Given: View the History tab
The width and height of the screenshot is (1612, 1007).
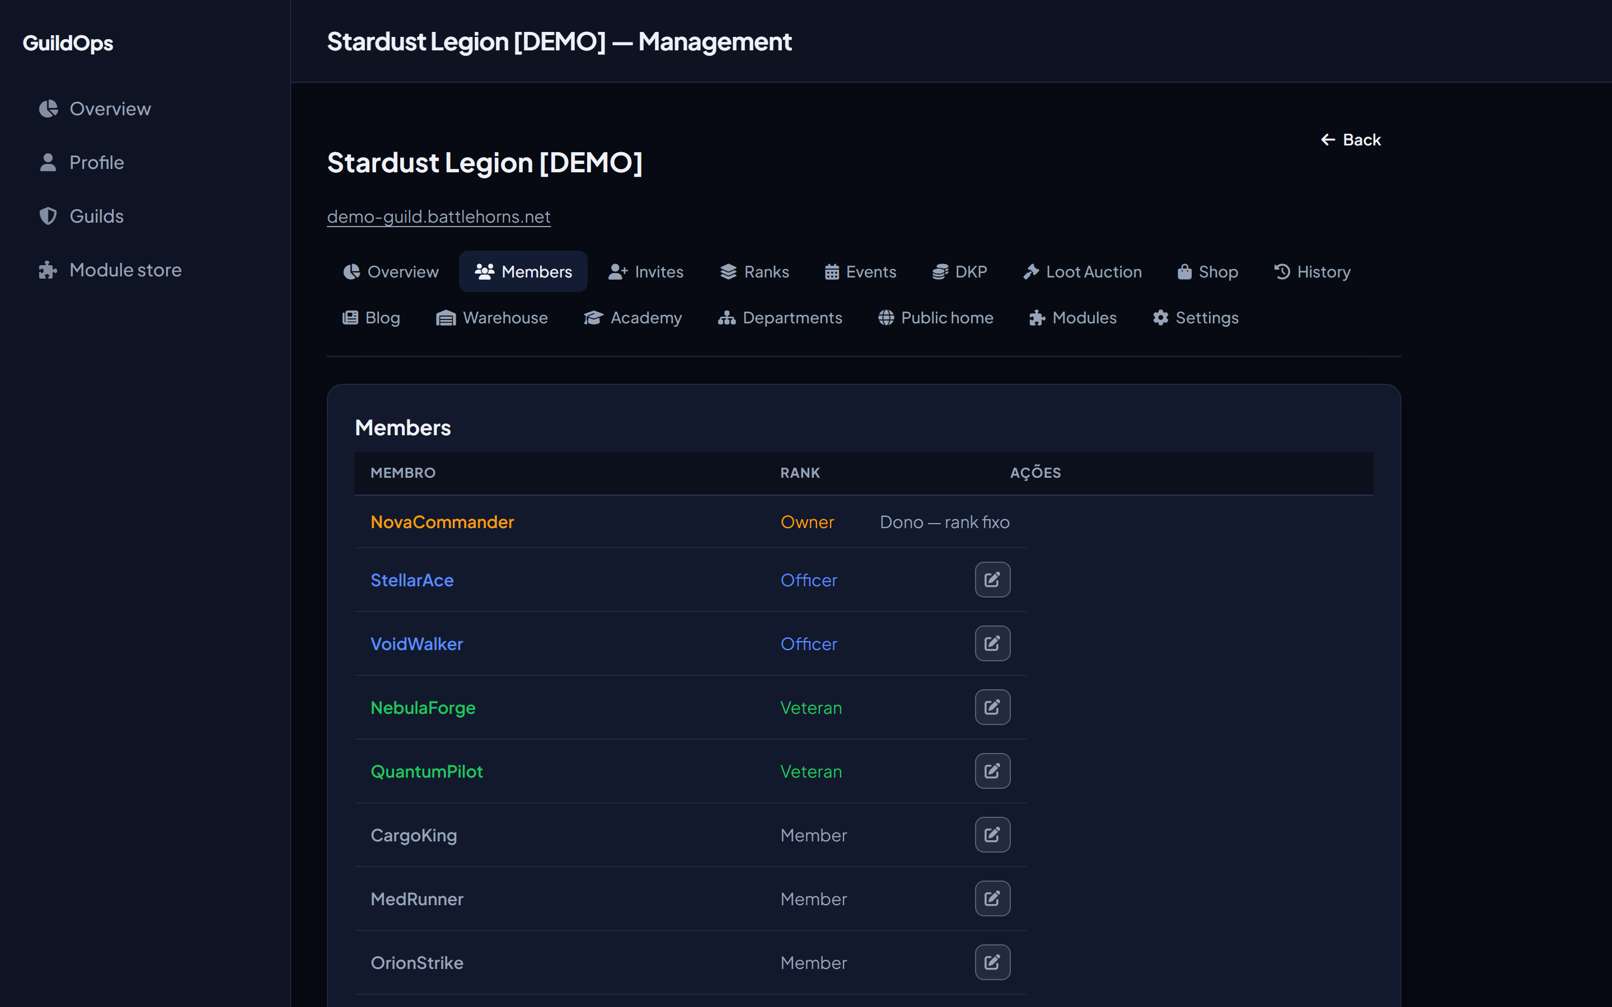Looking at the screenshot, I should point(1312,272).
